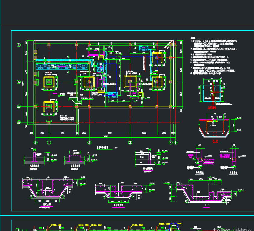The width and height of the screenshot is (254, 231).
Task: Click the overall dimension text 30760
Action: (105, 136)
